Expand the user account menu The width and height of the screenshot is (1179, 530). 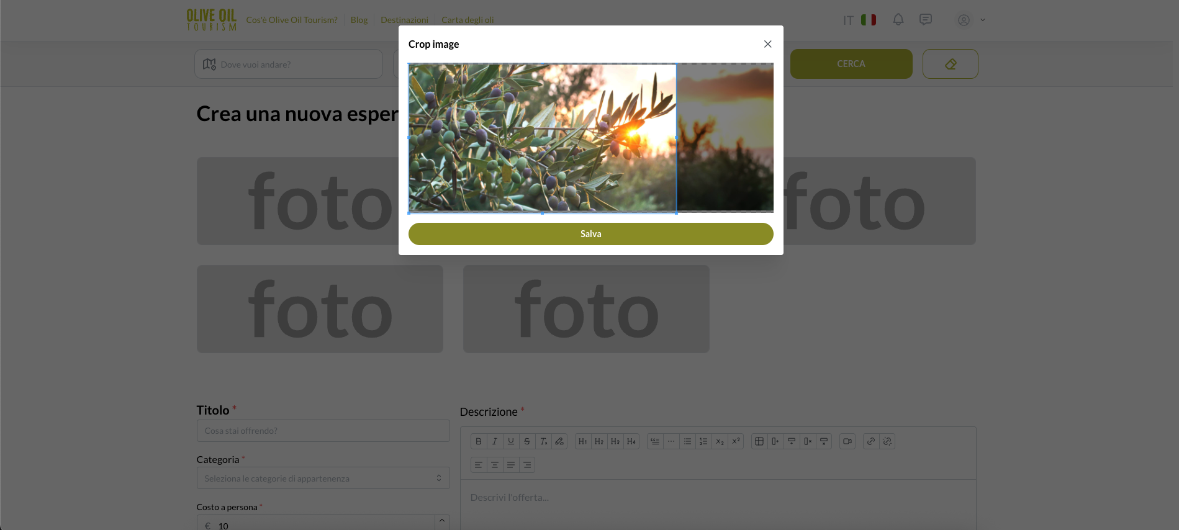pyautogui.click(x=971, y=20)
